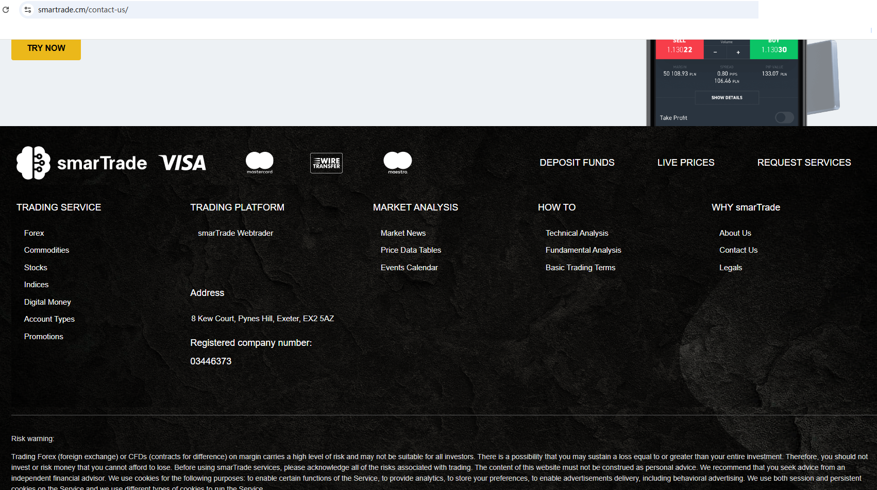Open Price Data Tables link

(x=411, y=250)
